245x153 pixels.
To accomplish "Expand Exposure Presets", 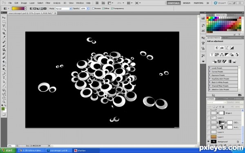I will tap(210, 75).
